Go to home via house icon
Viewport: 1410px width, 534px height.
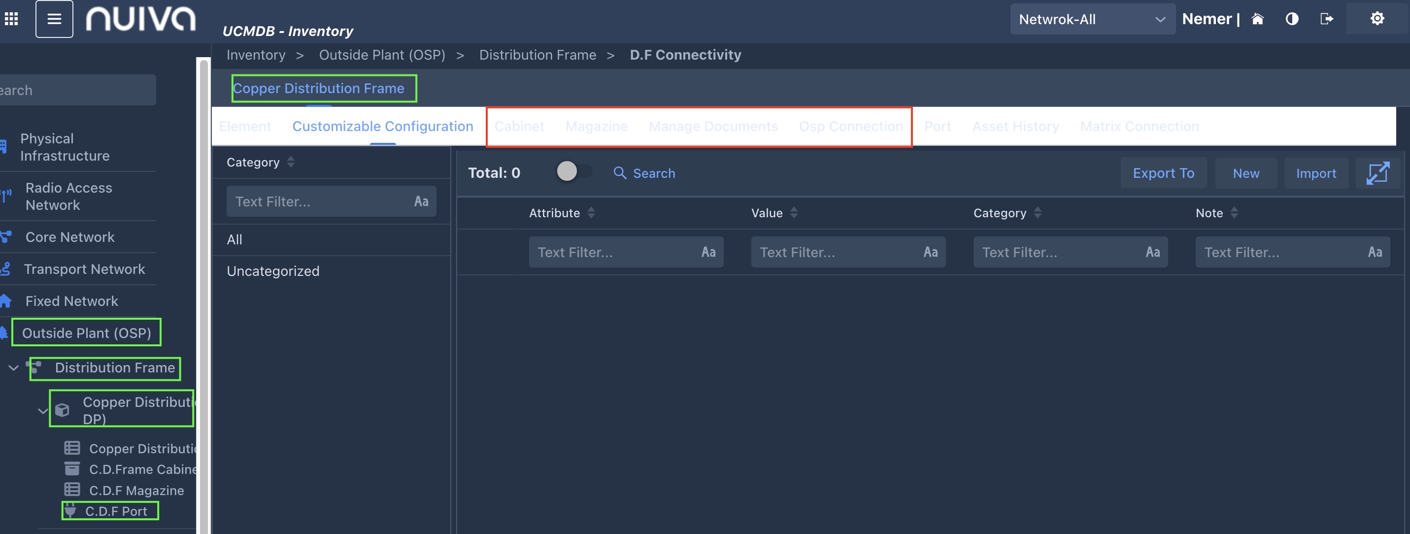click(x=1257, y=19)
